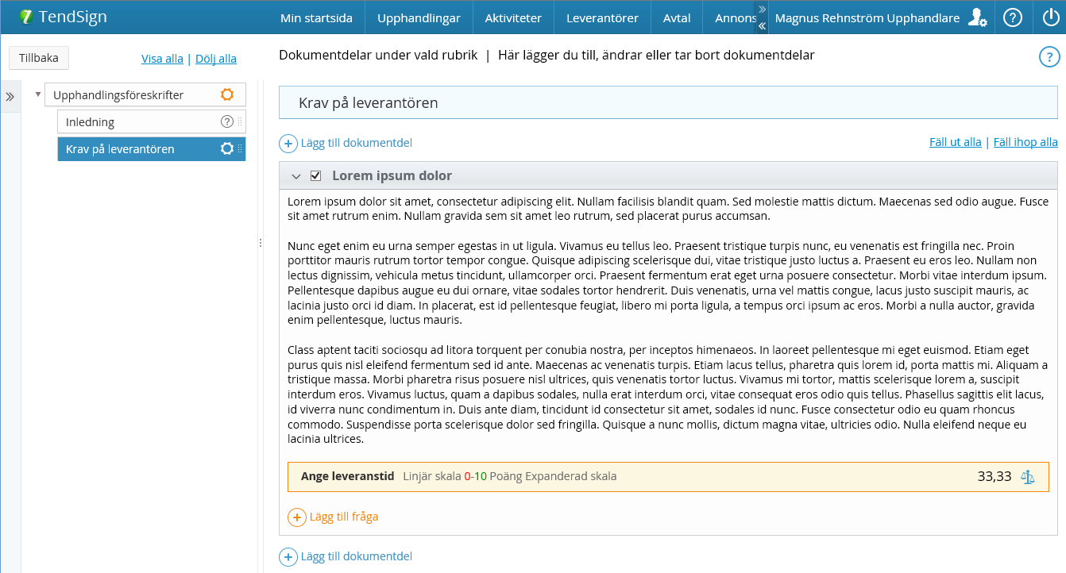
Task: Click the Ange leveranstid question row
Action: tap(668, 477)
